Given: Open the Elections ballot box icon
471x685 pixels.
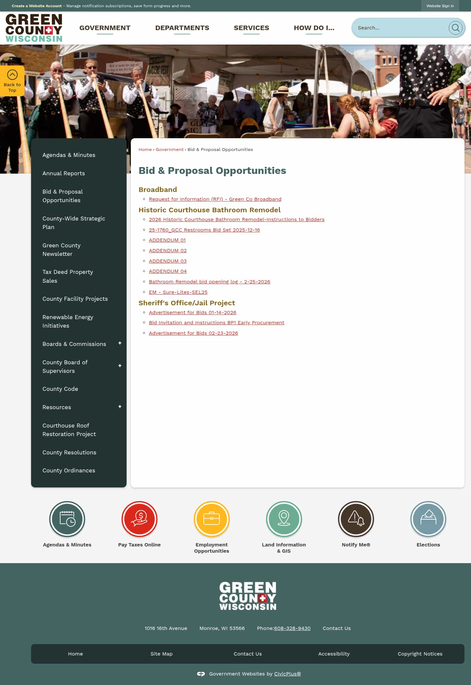Looking at the screenshot, I should (x=428, y=519).
